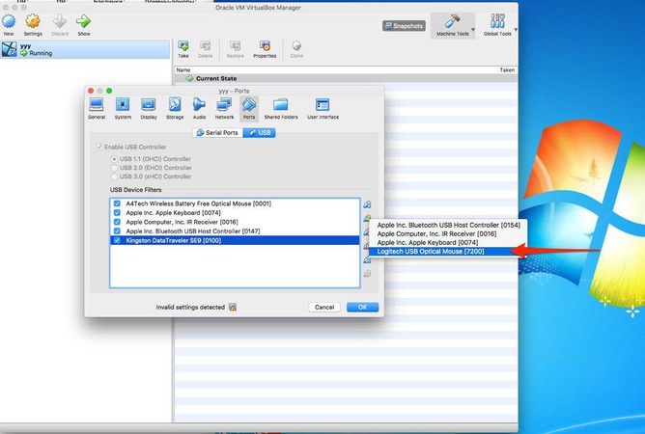
Task: Uncheck IR Receiver [0016] filter checkbox
Action: coord(117,222)
